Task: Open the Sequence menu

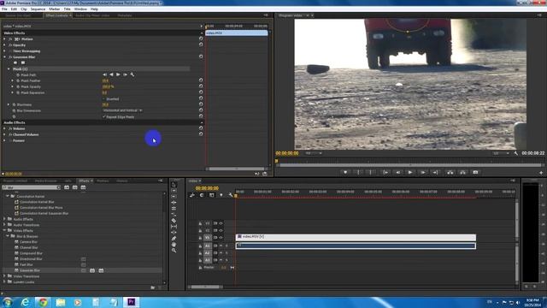Action: 38,9
